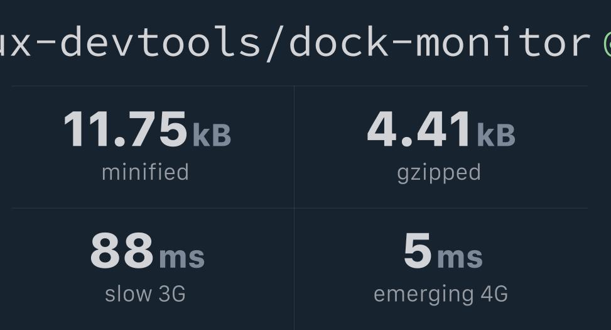Click the slash separator in the package name
This screenshot has height=330, width=611.
tap(274, 43)
